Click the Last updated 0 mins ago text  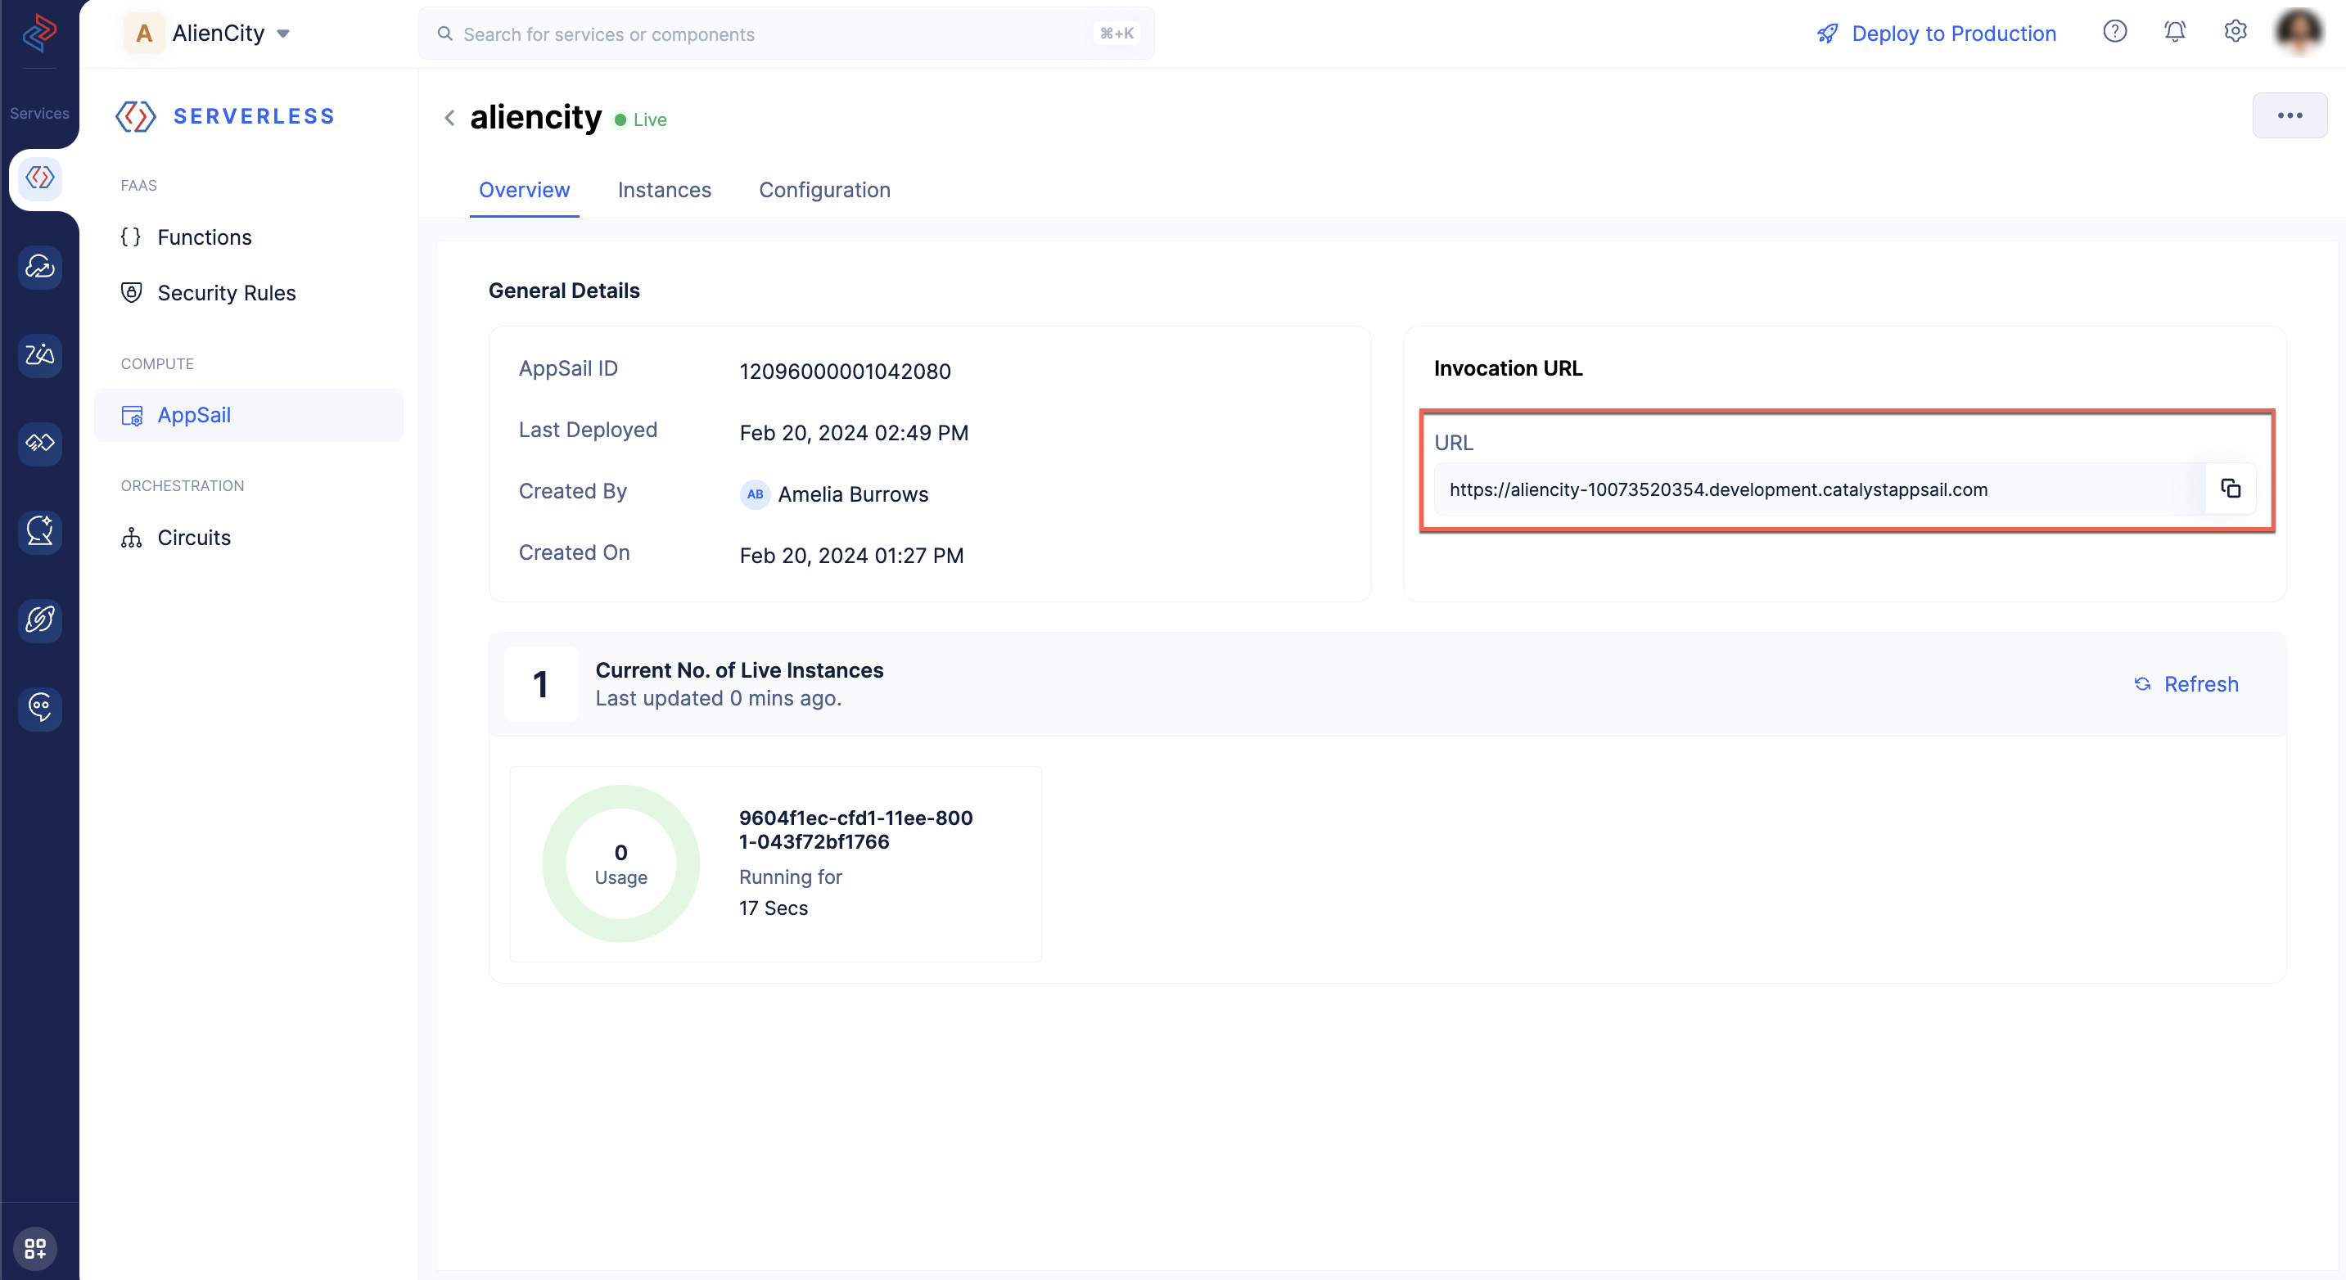(x=719, y=699)
